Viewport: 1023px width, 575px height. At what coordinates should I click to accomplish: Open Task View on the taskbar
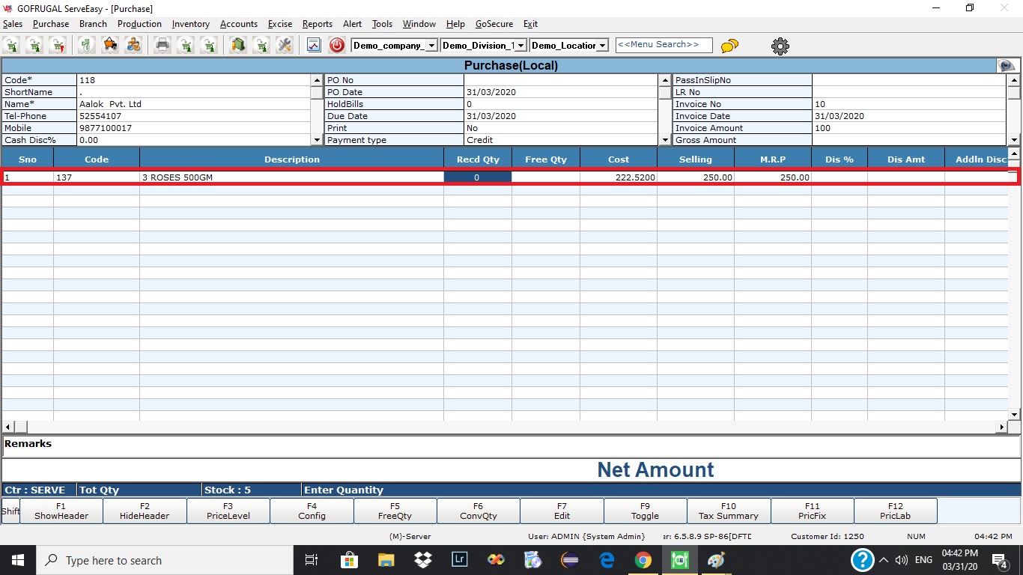click(312, 560)
